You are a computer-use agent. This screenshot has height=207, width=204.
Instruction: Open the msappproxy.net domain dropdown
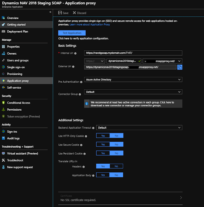[162, 61]
